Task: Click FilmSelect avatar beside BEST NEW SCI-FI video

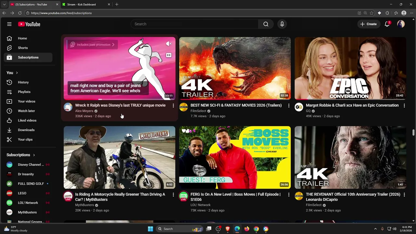Action: (x=183, y=107)
